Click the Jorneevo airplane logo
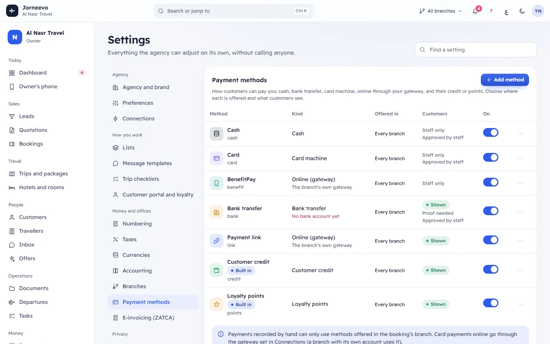Screen dimensions: 550x344 click(x=12, y=11)
